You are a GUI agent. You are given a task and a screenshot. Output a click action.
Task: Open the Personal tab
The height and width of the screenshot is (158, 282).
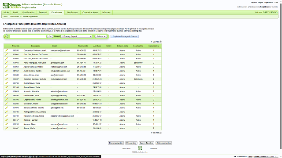click(x=43, y=13)
